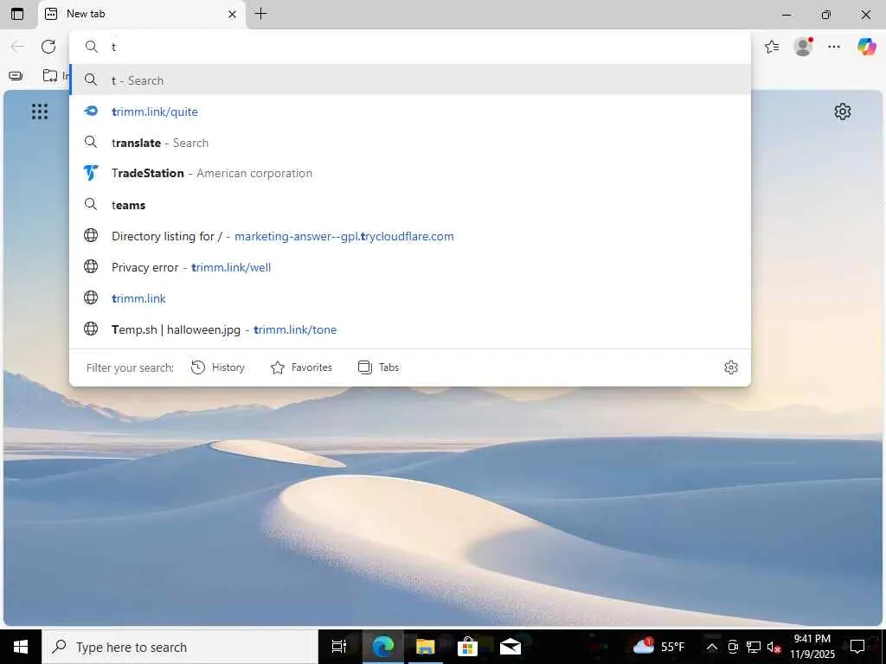Open Task View on taskbar
The image size is (886, 664).
339,647
